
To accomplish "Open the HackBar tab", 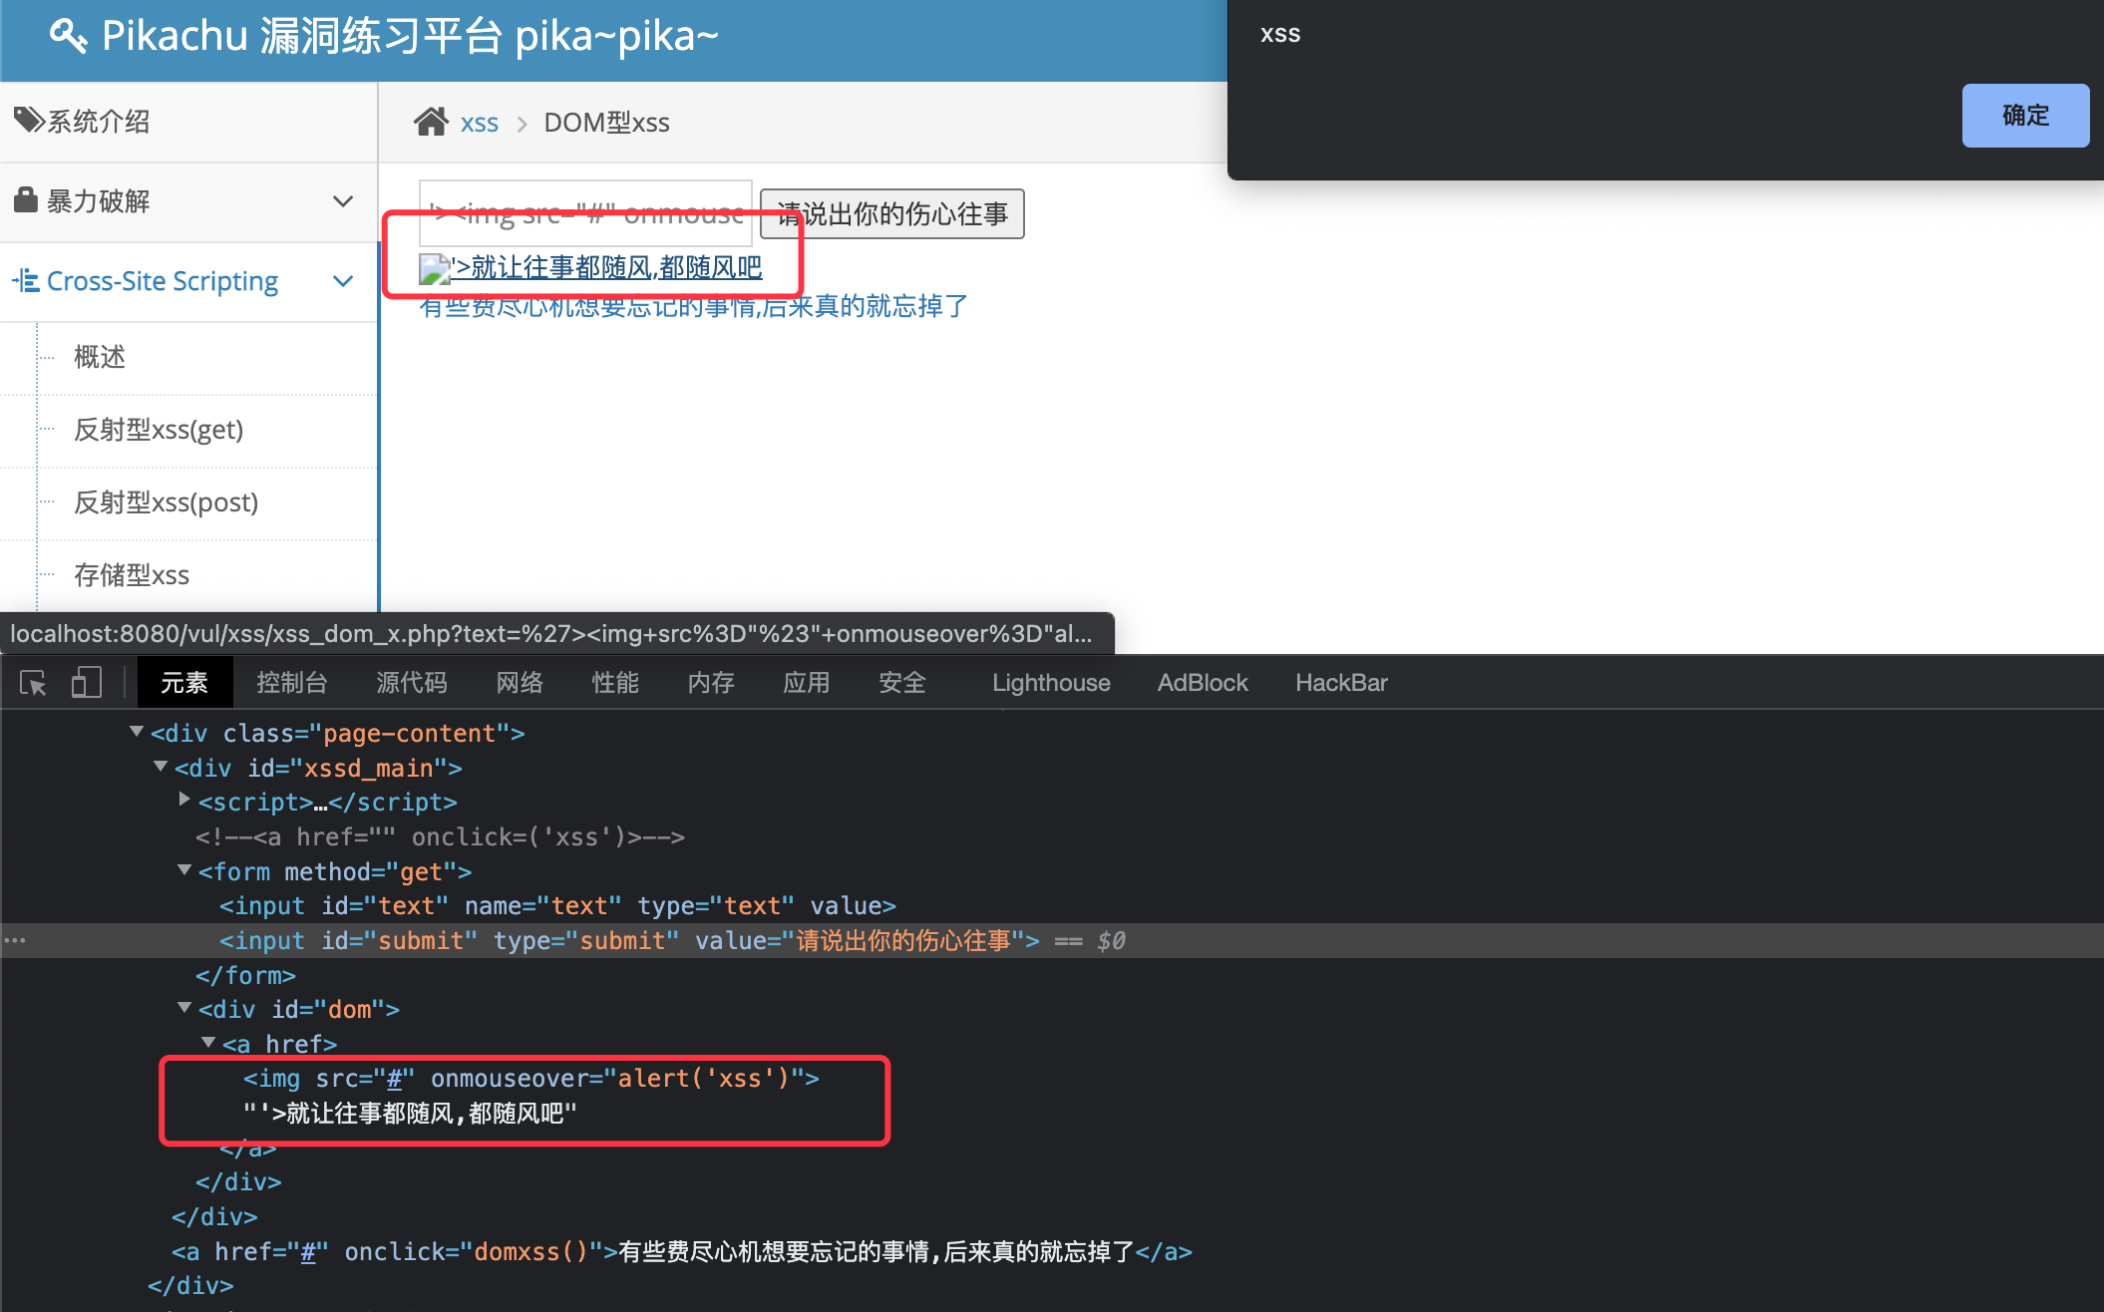I will 1340,683.
